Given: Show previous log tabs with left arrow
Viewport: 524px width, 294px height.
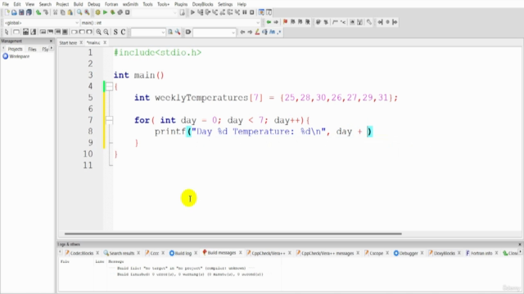Looking at the screenshot, I should [60, 252].
